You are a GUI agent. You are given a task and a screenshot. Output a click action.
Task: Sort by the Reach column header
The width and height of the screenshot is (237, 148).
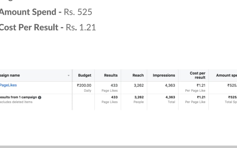click(138, 75)
